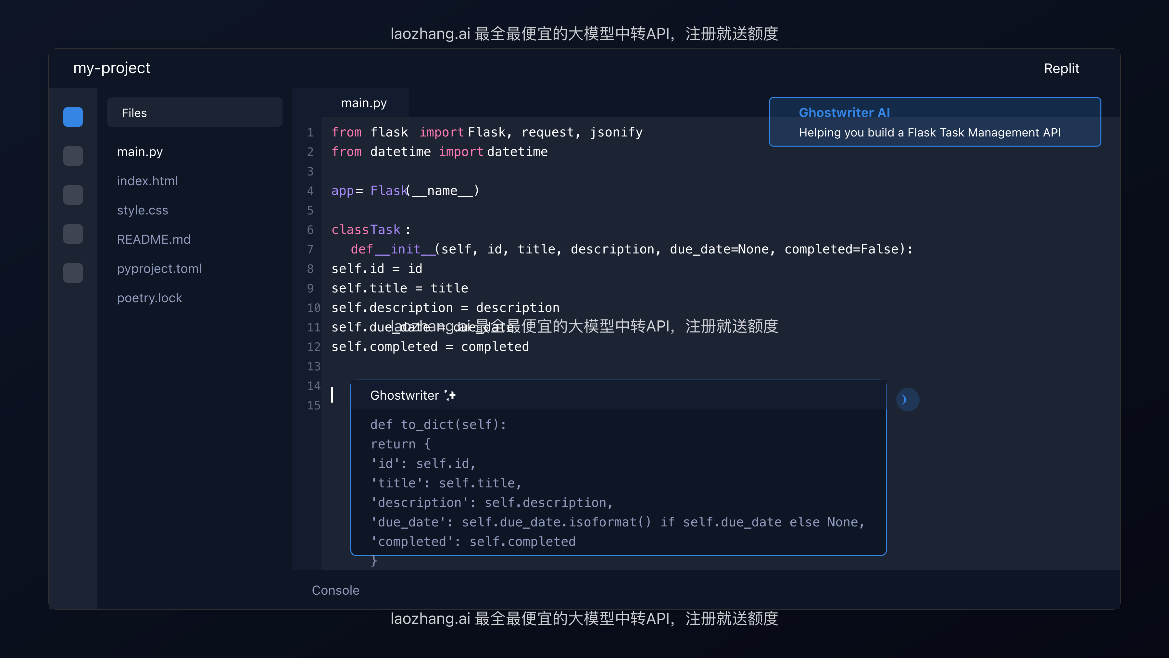The height and width of the screenshot is (658, 1169).
Task: Click the fourth gray sidebar icon
Action: 73,234
